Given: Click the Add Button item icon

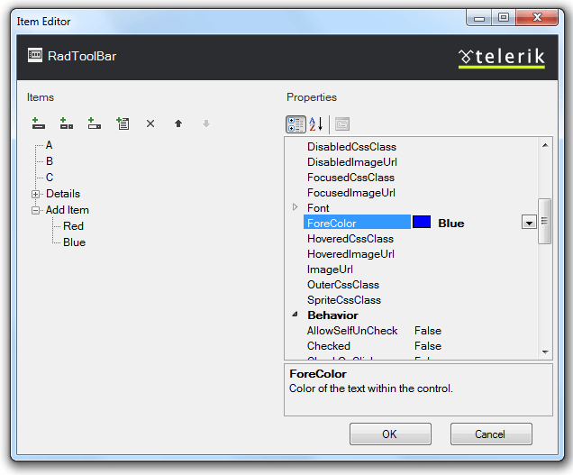Looking at the screenshot, I should [39, 123].
